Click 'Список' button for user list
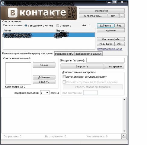The image size is (147, 145). (x=44, y=65)
